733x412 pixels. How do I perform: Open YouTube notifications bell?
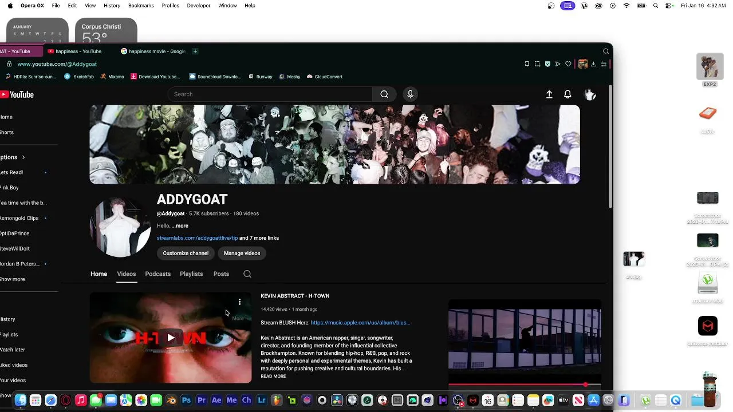click(568, 94)
